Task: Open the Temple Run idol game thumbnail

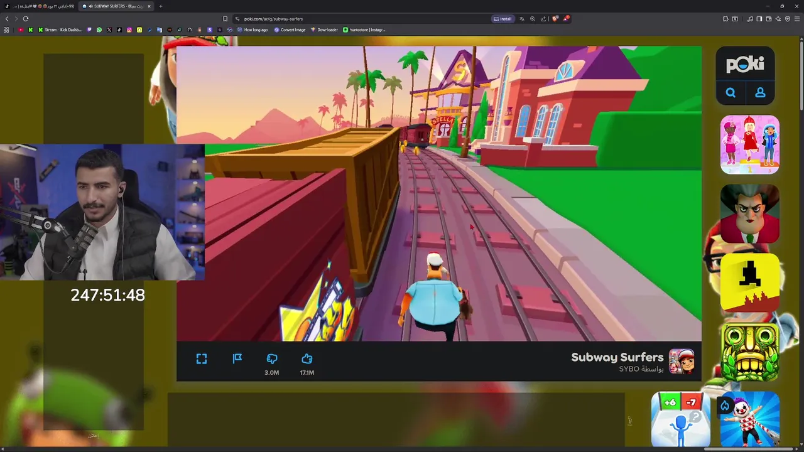Action: 750,352
